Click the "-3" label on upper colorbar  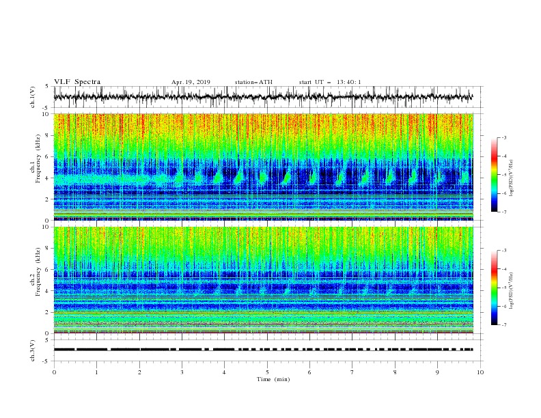click(504, 138)
